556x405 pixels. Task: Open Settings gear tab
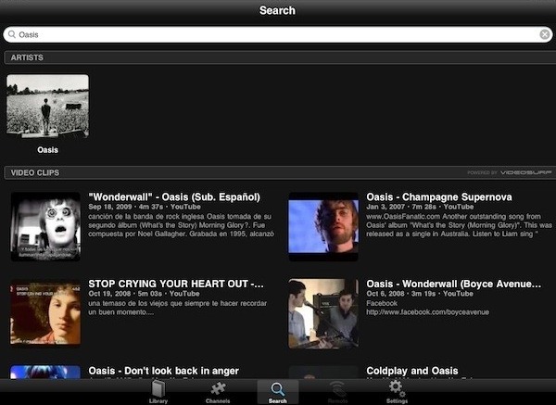click(397, 392)
